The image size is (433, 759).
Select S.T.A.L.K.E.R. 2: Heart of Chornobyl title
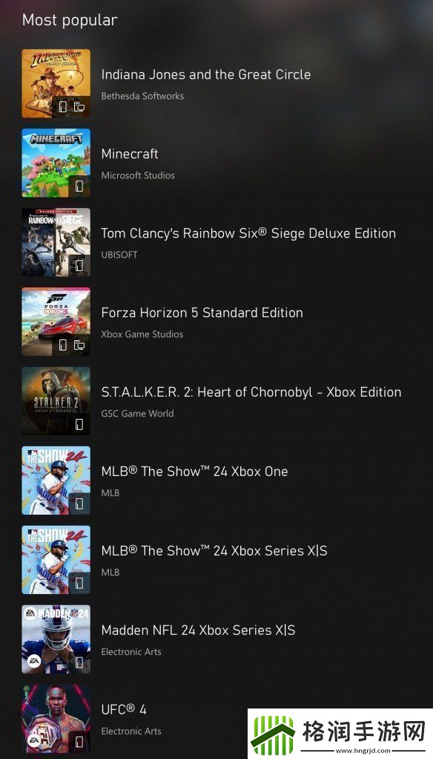[251, 392]
